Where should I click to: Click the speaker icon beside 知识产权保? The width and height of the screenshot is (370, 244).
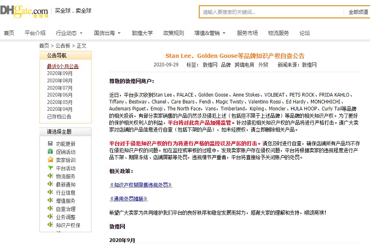coord(50,224)
